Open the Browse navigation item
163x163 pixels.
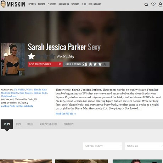(41, 4)
